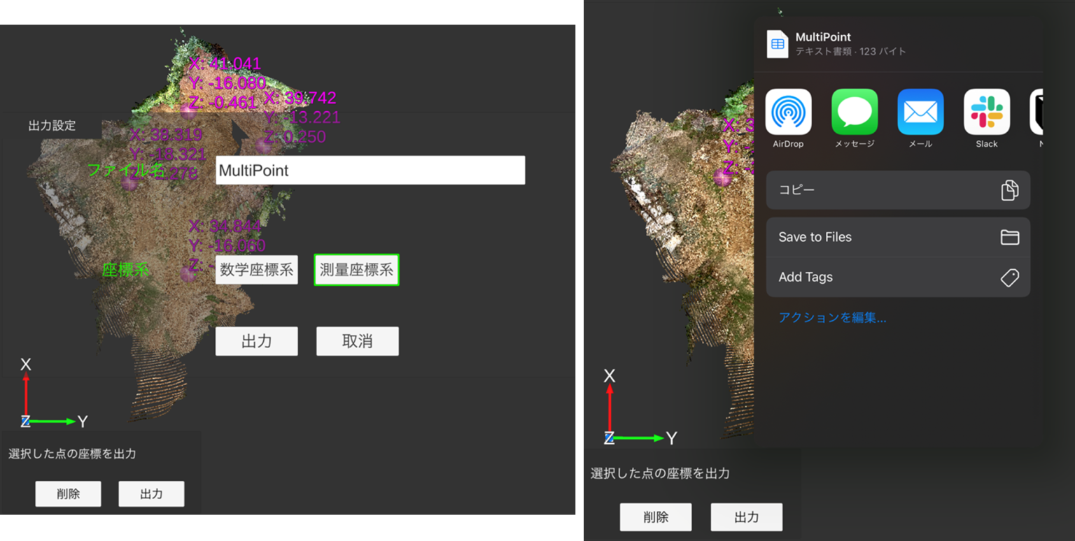This screenshot has width=1075, height=541.
Task: Share the file via メッセージ app icon
Action: [855, 112]
